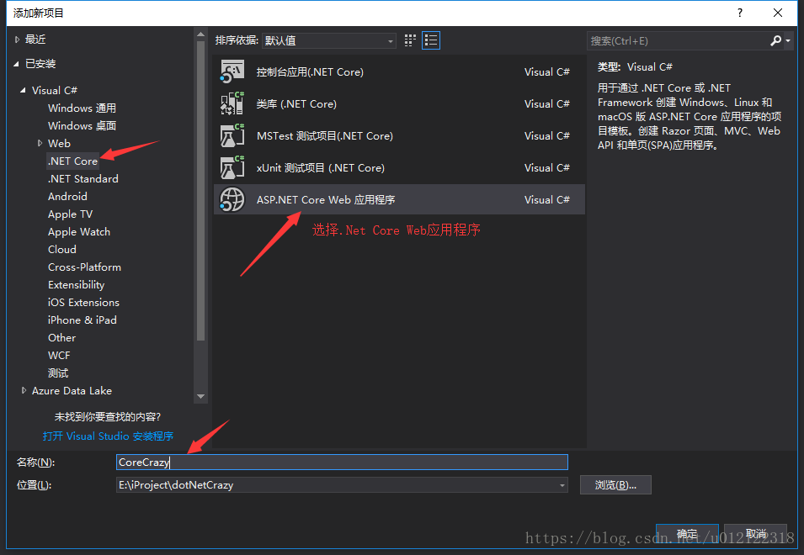Open the sort by 默认值 dropdown
Image resolution: width=804 pixels, height=555 pixels.
pyautogui.click(x=328, y=40)
